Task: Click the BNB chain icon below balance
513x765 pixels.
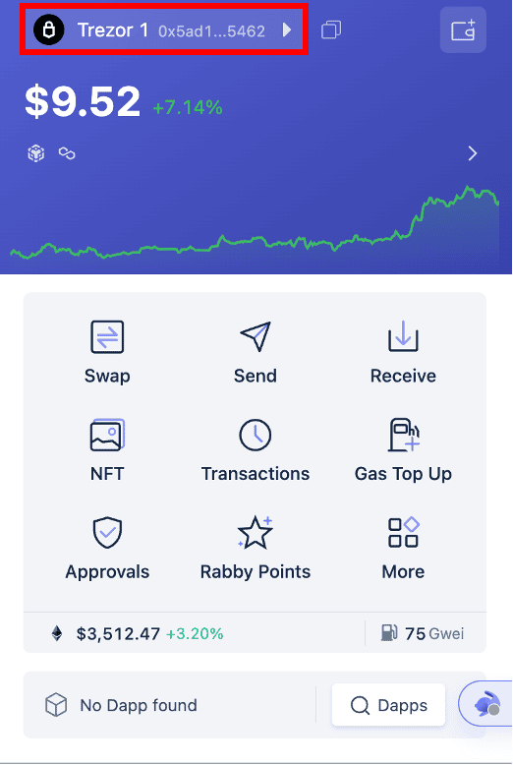Action: coord(36,153)
